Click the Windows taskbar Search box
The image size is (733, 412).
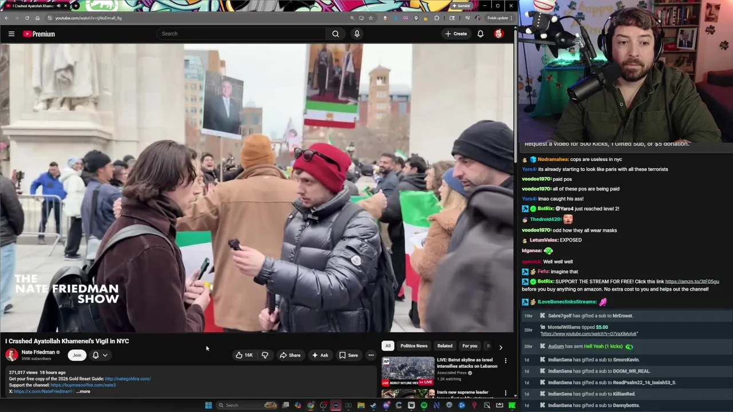246,405
